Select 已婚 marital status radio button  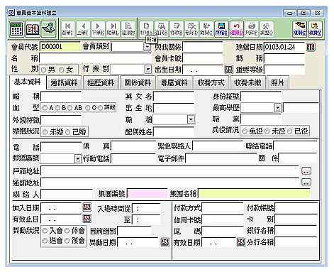67,132
